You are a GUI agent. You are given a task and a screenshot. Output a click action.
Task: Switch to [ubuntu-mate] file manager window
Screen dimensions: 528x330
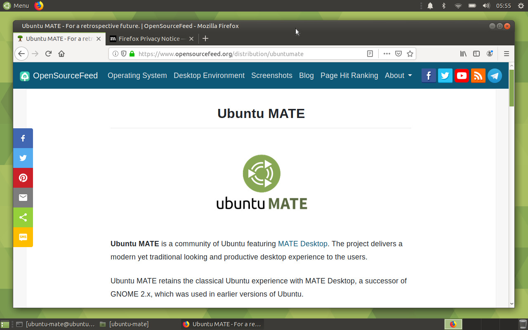[x=139, y=324]
